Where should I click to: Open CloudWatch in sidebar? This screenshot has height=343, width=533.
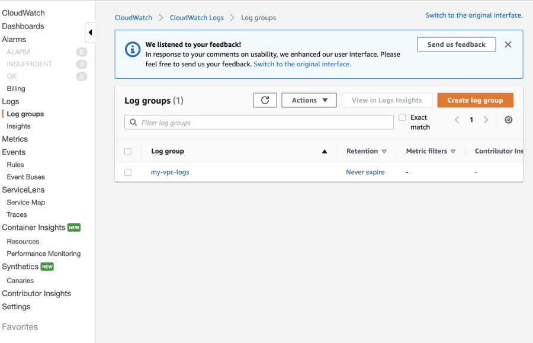(24, 13)
